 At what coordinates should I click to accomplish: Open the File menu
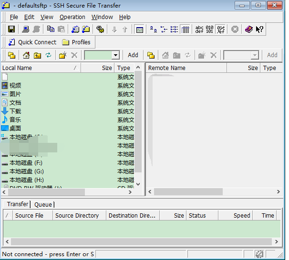14,17
